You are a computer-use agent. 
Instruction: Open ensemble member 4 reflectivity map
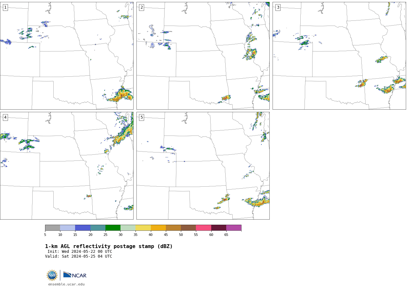pos(66,166)
